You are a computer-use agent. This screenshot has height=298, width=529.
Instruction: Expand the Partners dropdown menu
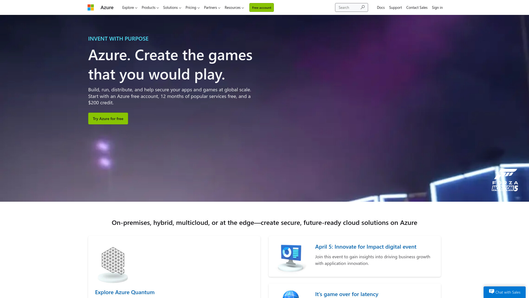point(212,7)
